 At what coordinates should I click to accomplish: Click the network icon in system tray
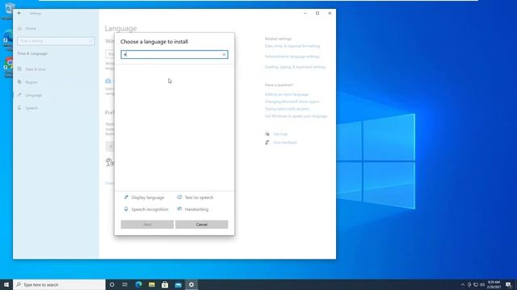click(476, 284)
